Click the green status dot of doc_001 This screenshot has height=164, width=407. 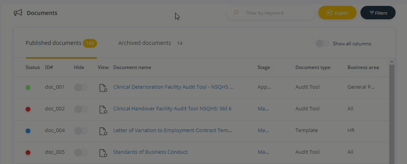pyautogui.click(x=28, y=88)
